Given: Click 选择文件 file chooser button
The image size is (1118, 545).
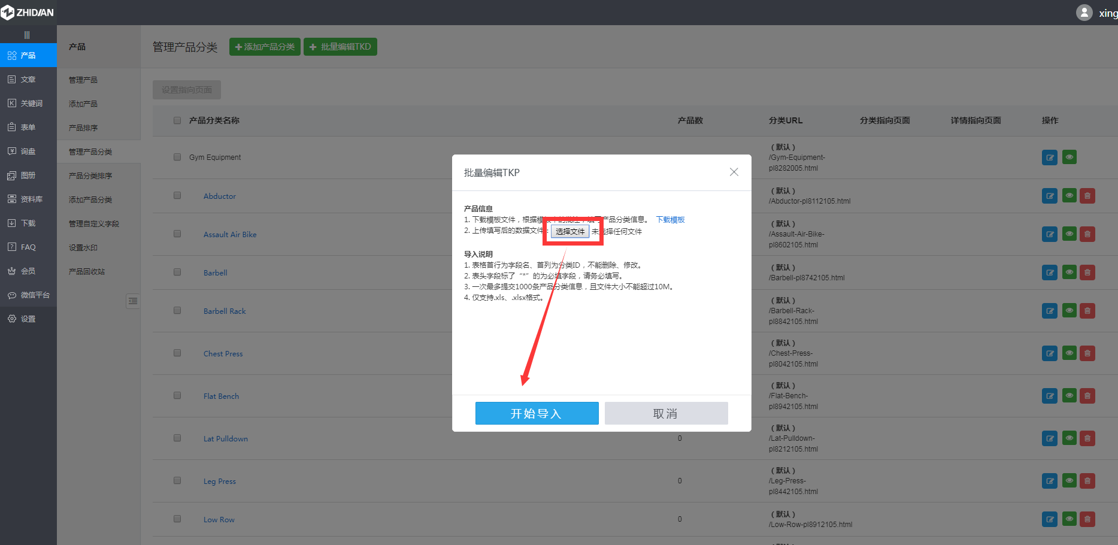Looking at the screenshot, I should point(569,232).
